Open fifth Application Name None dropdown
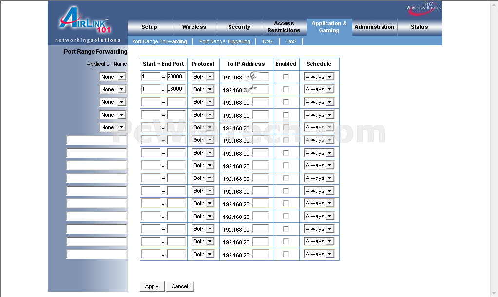 tap(113, 127)
